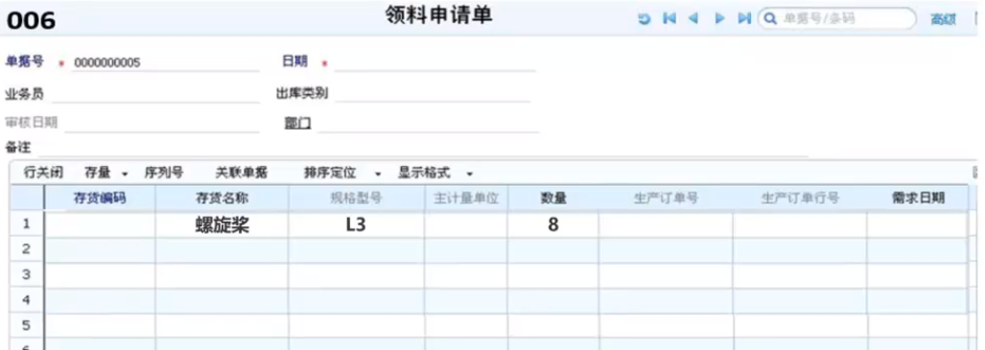
Task: Click the 存货编码 column header
Action: pyautogui.click(x=100, y=198)
